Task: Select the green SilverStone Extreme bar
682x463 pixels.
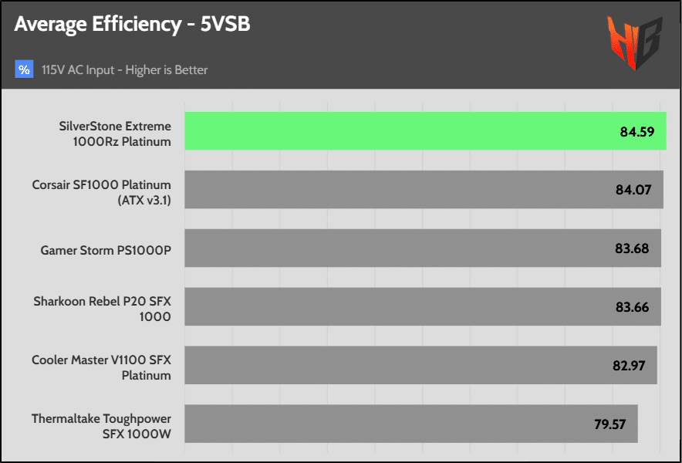Action: [x=425, y=131]
